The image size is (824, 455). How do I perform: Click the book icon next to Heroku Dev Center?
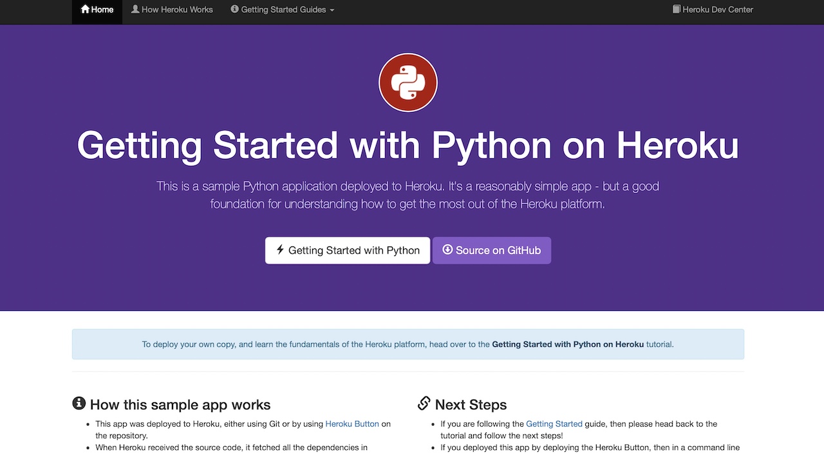tap(677, 9)
